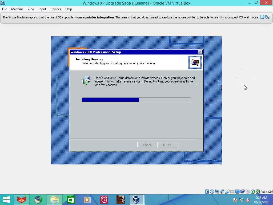Open Chromium browser from the taskbar

coord(38,200)
